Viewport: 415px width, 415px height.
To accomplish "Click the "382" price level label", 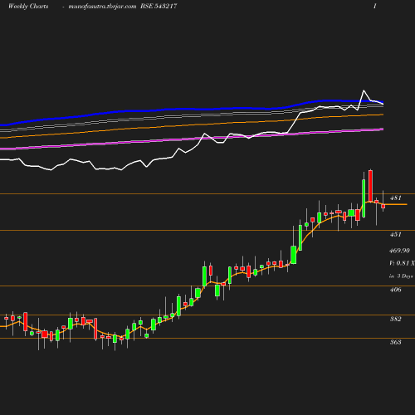I will [396, 319].
